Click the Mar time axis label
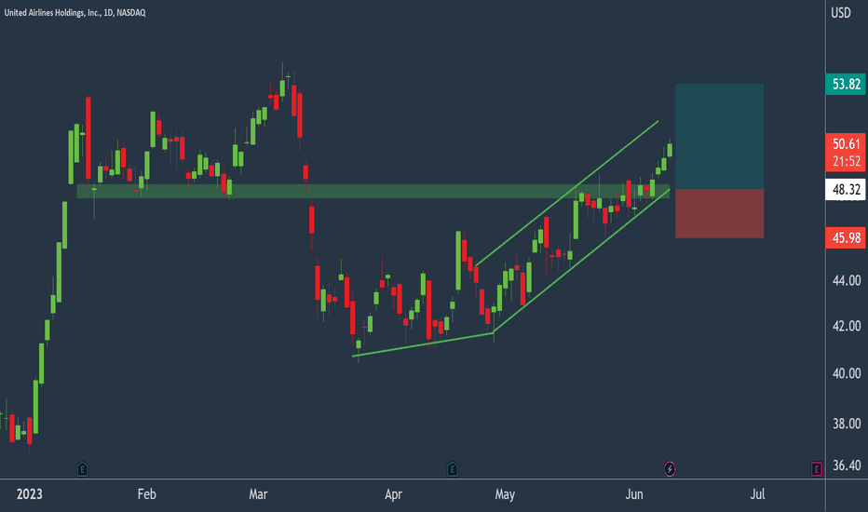The height and width of the screenshot is (512, 868). (x=258, y=494)
